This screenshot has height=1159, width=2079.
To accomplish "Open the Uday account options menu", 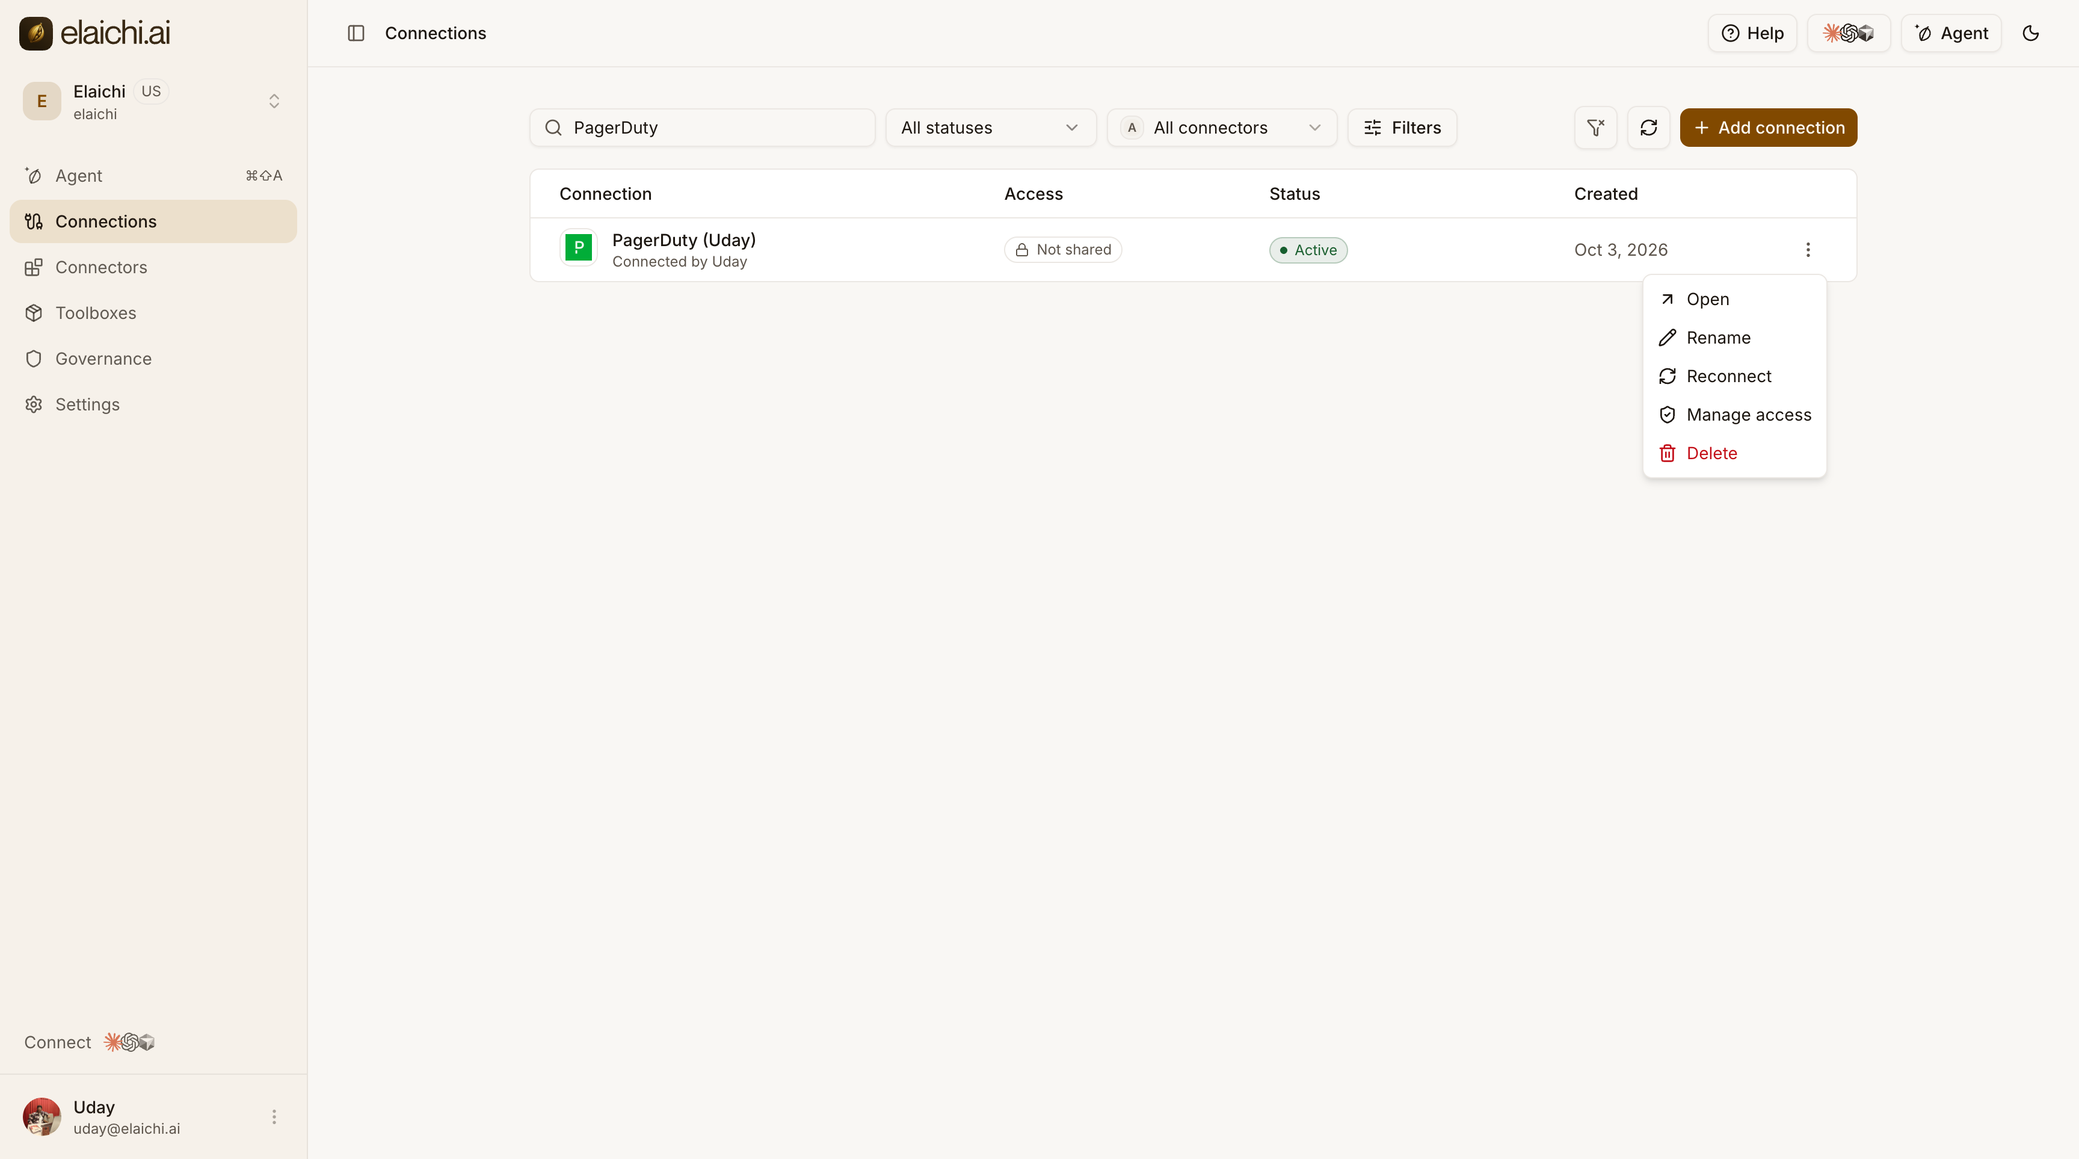I will click(x=274, y=1116).
